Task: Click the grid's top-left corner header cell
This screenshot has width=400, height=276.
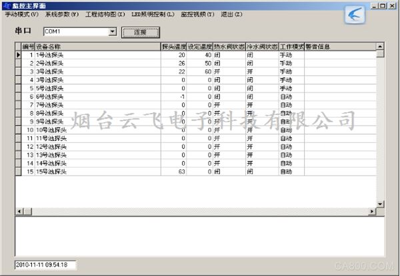Action: (x=18, y=47)
